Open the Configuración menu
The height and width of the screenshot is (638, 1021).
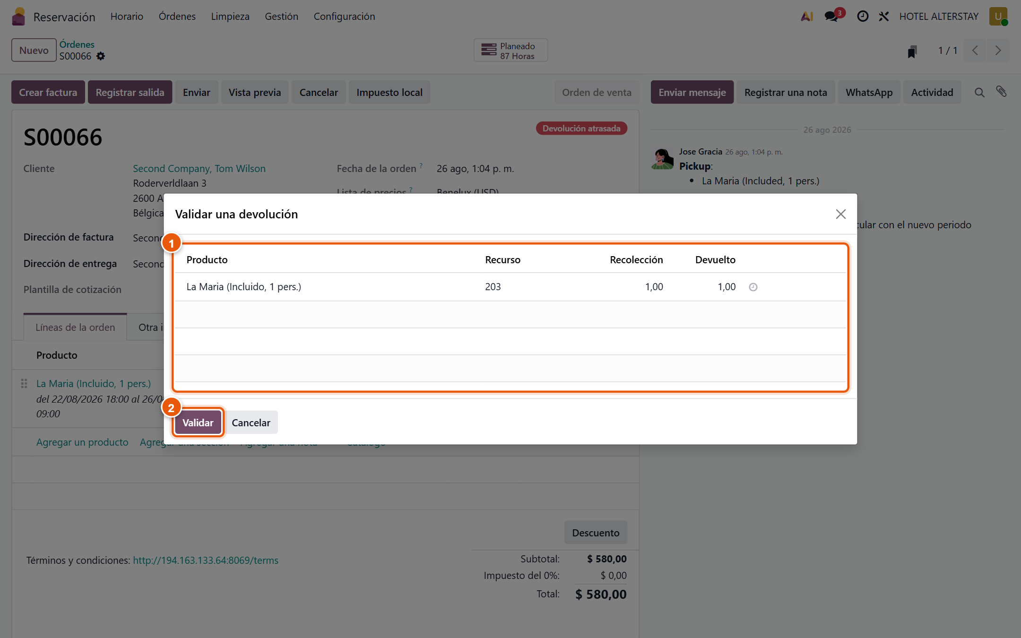[x=344, y=17]
